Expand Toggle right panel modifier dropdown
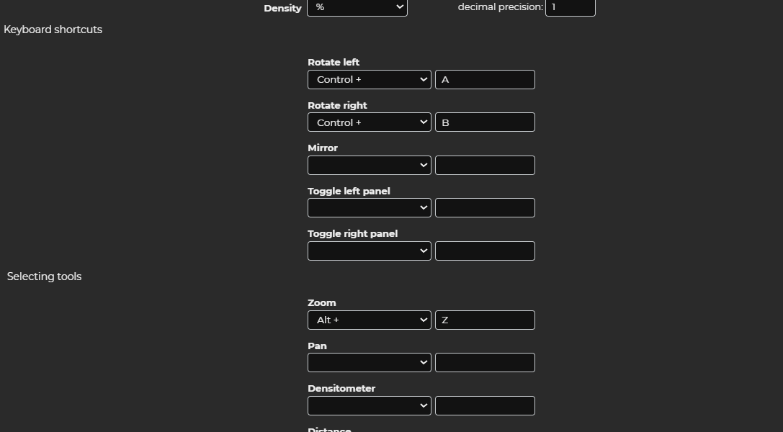 pyautogui.click(x=369, y=251)
